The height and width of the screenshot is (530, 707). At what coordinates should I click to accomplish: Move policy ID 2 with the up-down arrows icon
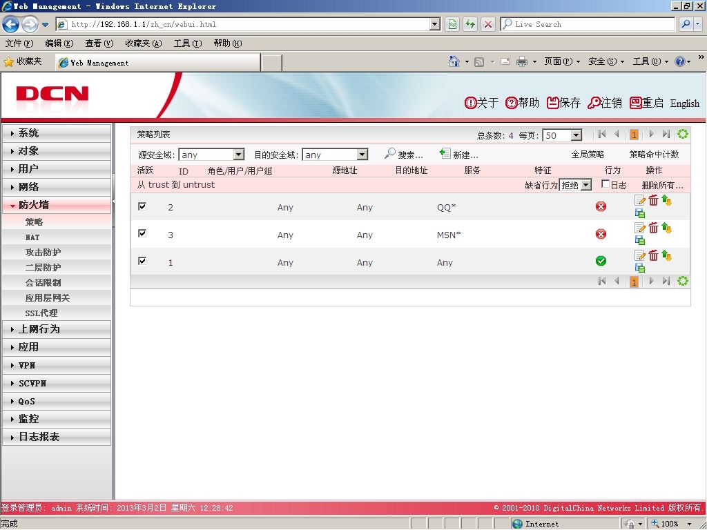coord(666,200)
